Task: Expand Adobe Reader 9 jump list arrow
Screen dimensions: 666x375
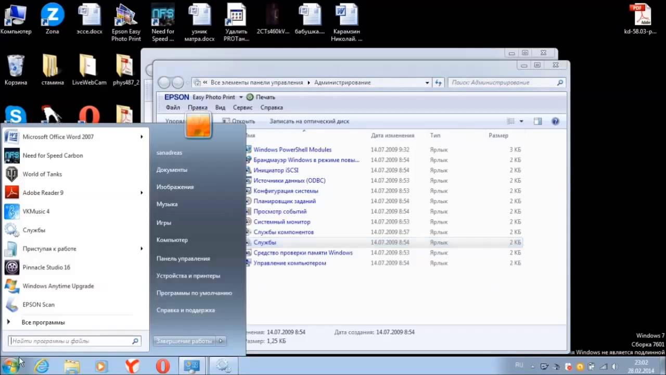Action: (x=142, y=193)
